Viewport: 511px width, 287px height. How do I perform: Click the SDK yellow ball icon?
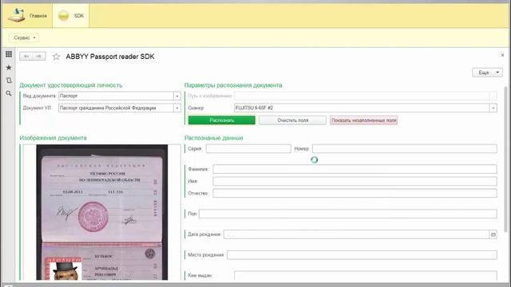point(64,16)
